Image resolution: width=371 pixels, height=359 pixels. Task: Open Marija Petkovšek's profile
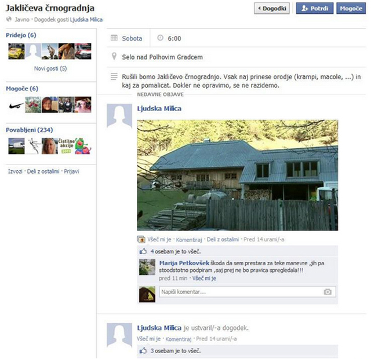[x=184, y=263]
